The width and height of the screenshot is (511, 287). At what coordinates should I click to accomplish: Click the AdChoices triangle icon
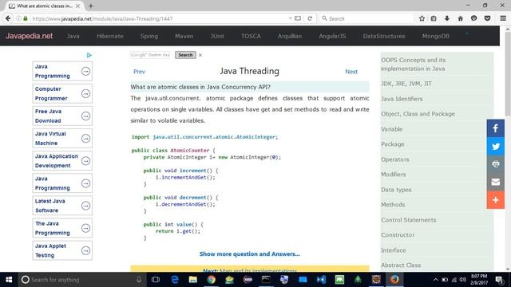89,55
